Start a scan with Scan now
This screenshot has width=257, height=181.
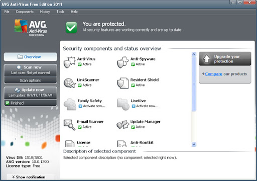[31, 70]
